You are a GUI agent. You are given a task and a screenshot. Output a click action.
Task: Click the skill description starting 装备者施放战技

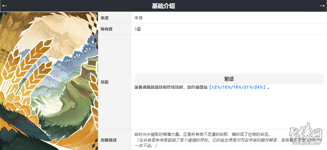pyautogui.click(x=202, y=87)
